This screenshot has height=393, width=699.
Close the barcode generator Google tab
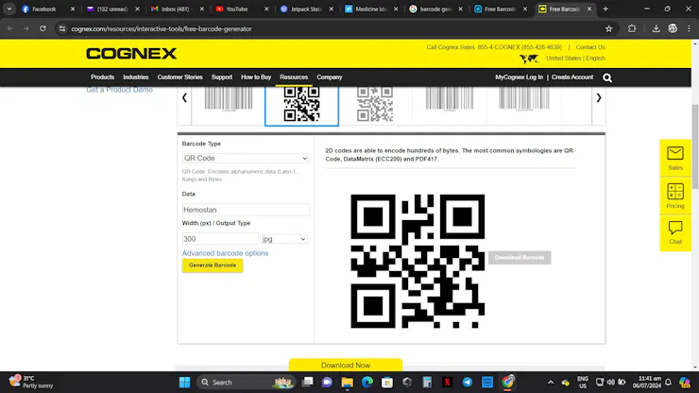click(x=461, y=9)
